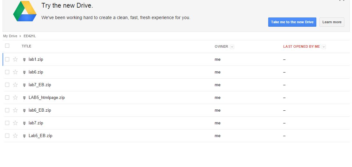The image size is (352, 167).
Task: Click the Learn more button
Action: [x=332, y=22]
